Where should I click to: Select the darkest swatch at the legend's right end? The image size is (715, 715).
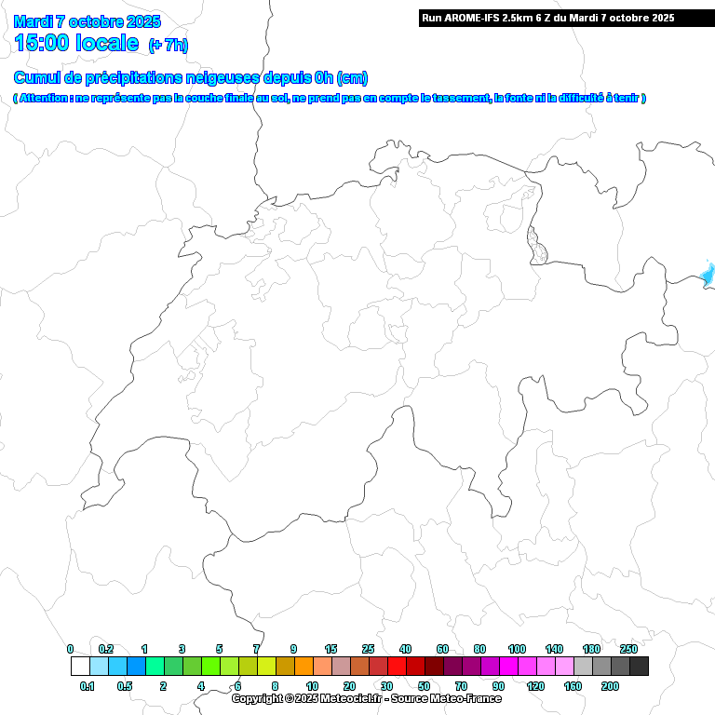tap(639, 666)
